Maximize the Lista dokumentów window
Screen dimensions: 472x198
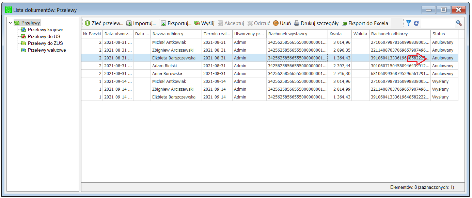coord(443,10)
